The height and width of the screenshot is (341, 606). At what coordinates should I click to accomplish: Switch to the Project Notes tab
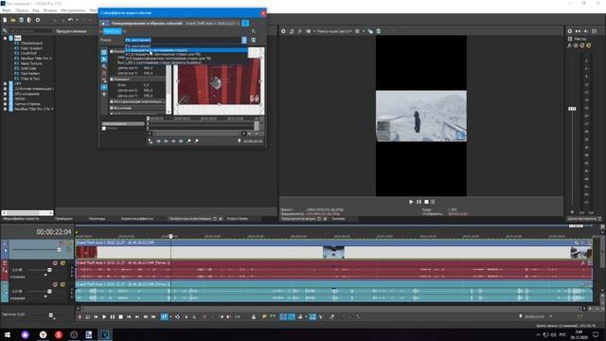coord(237,219)
